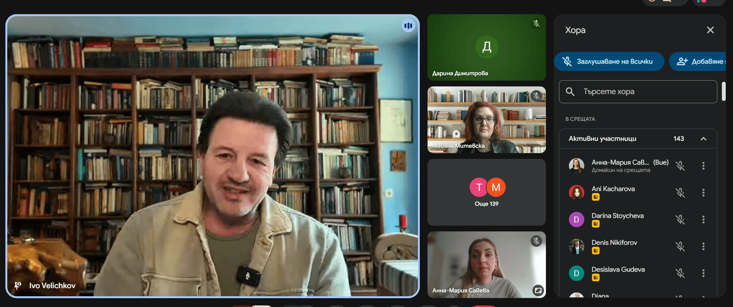Viewport: 733px width, 307px height.
Task: Open more options for Denis Nikiforov
Action: tap(703, 246)
